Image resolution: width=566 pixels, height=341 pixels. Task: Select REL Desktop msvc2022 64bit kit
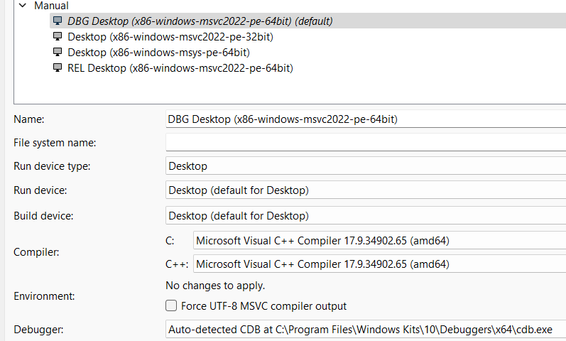point(180,68)
